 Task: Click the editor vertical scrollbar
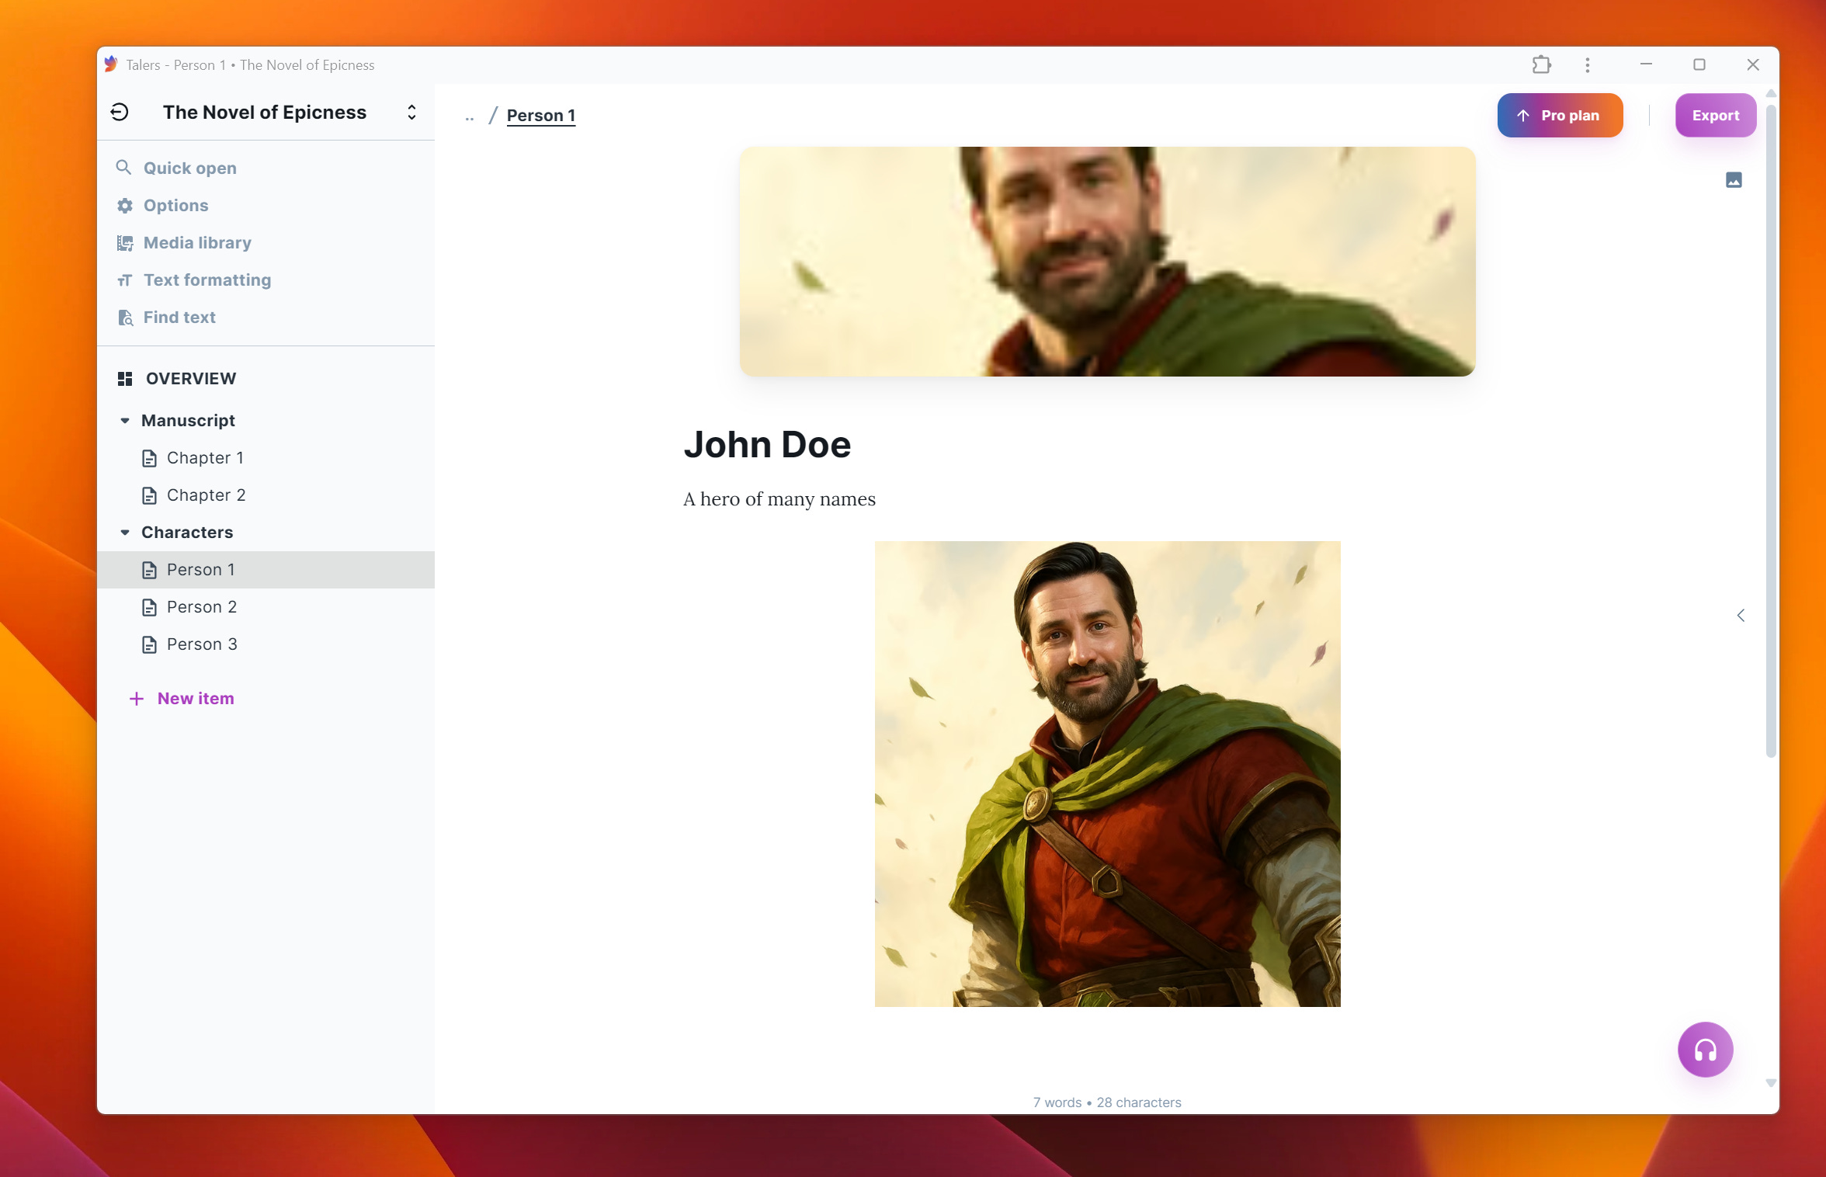point(1771,431)
